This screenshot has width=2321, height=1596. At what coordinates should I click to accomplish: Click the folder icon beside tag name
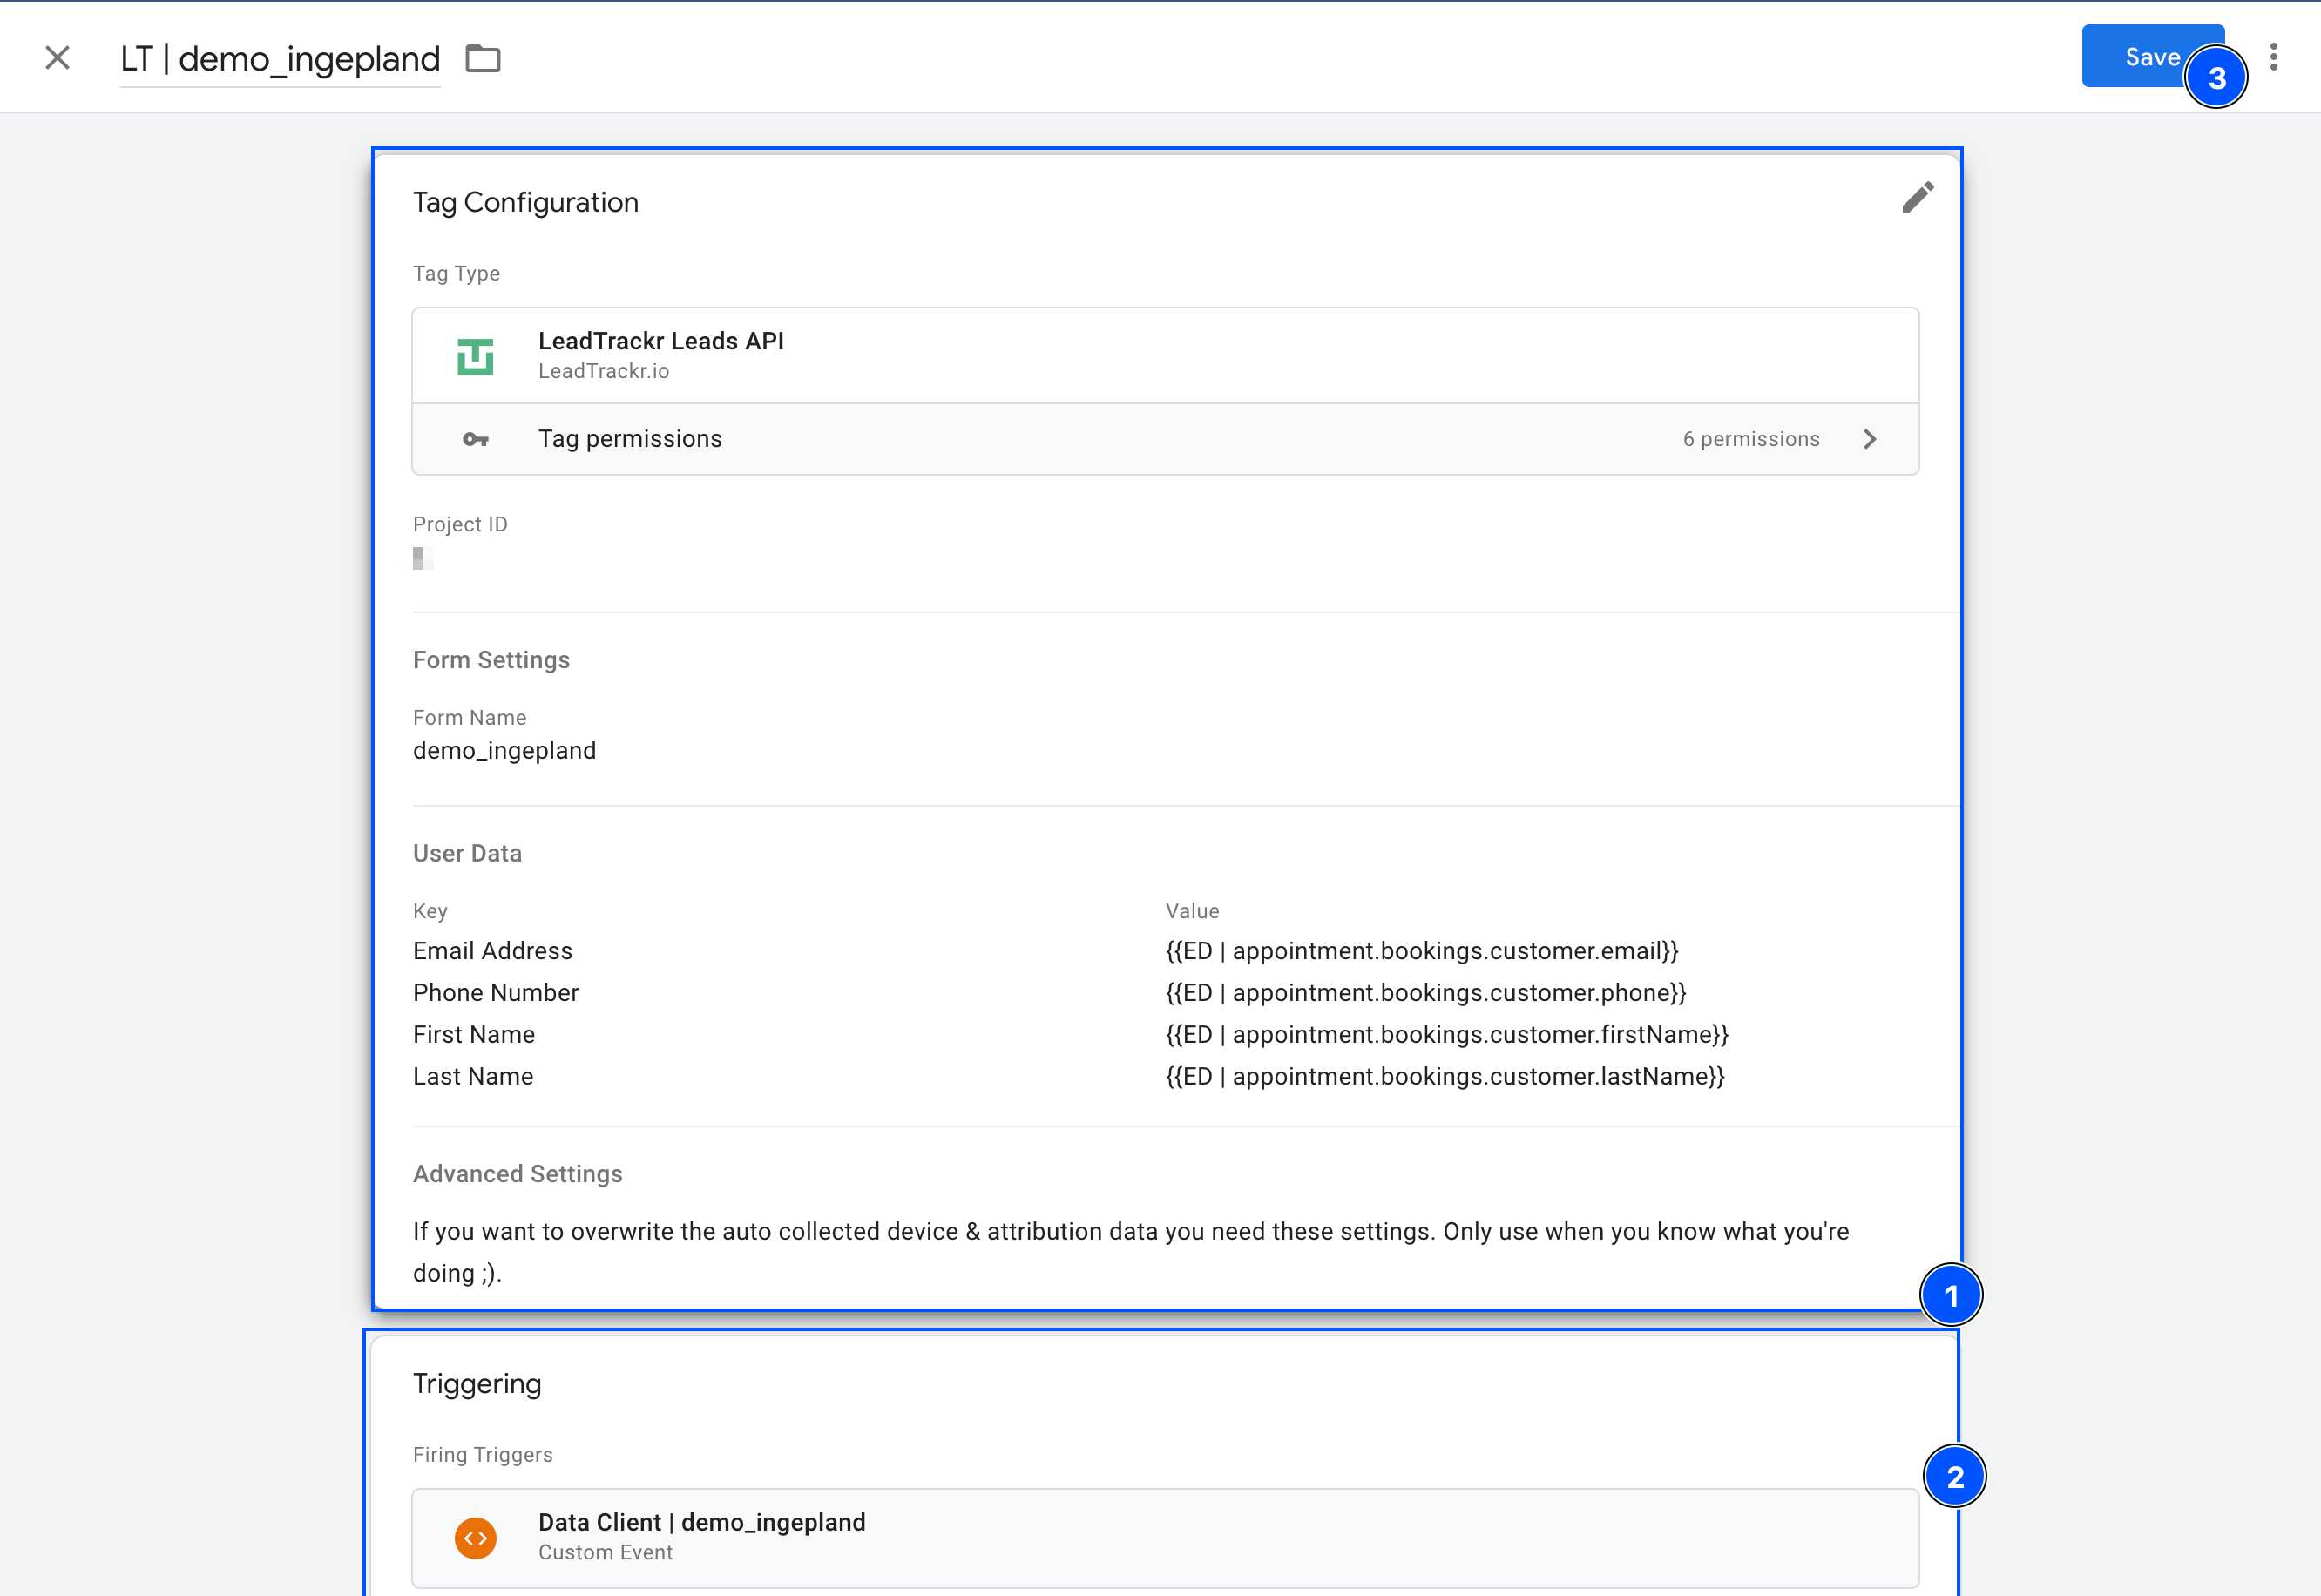tap(483, 59)
